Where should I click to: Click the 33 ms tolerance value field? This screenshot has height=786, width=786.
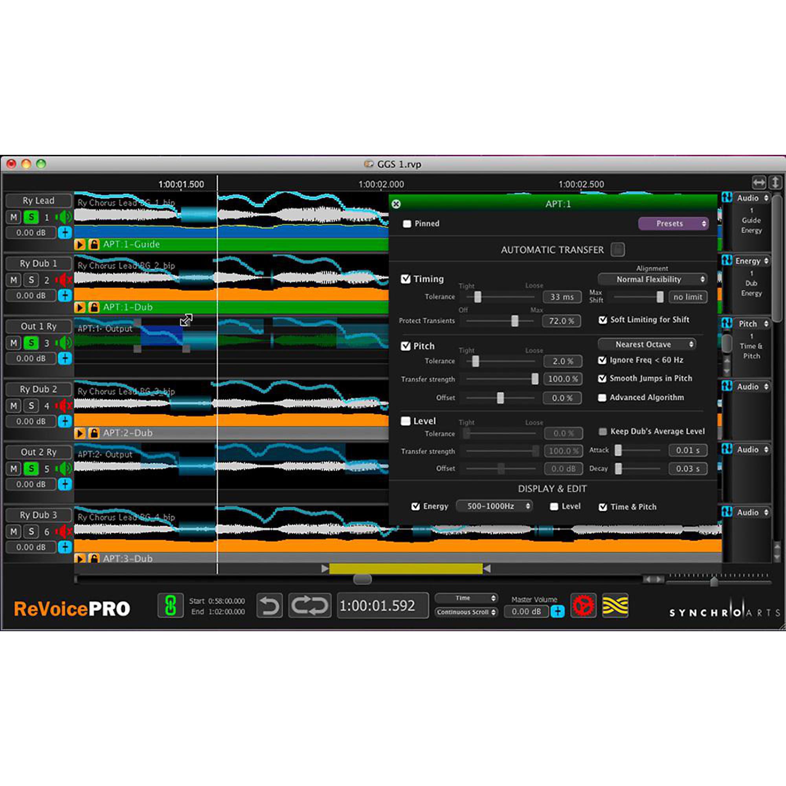[x=562, y=297]
